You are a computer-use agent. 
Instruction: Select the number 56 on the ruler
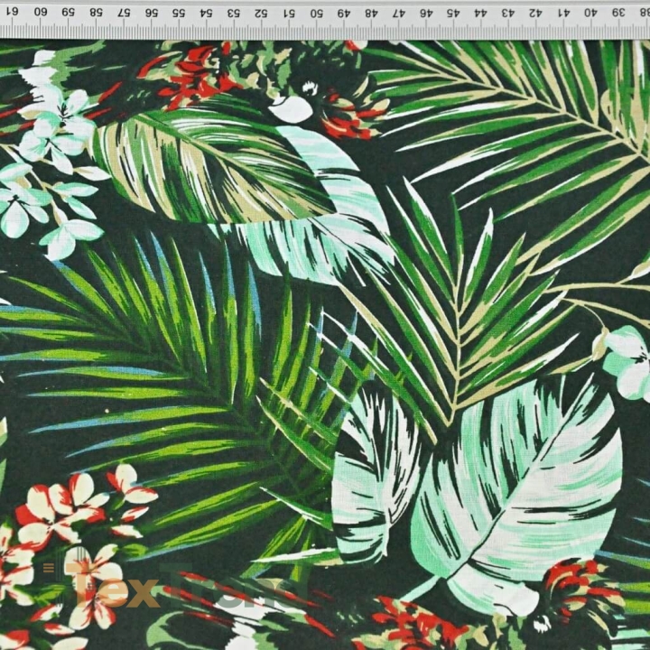coord(152,13)
